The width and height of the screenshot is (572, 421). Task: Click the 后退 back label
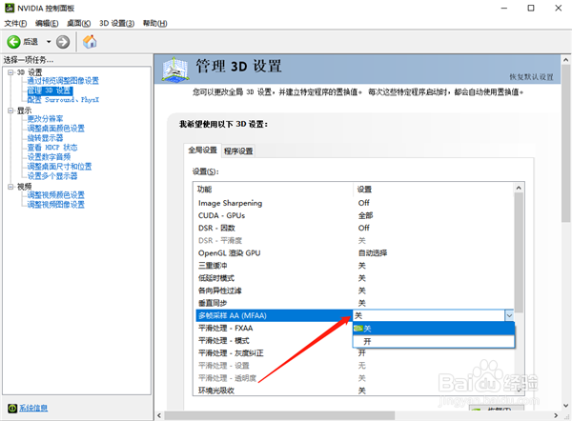[x=31, y=42]
